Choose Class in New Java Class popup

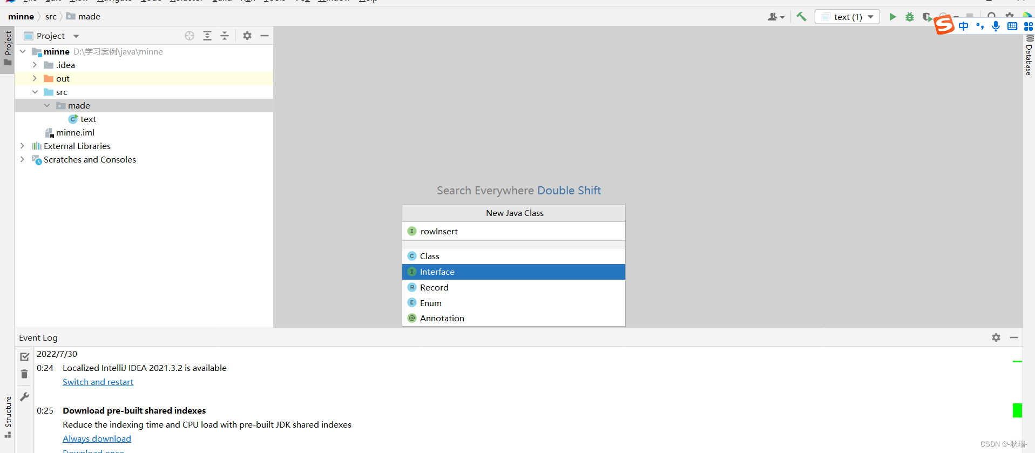click(x=513, y=256)
